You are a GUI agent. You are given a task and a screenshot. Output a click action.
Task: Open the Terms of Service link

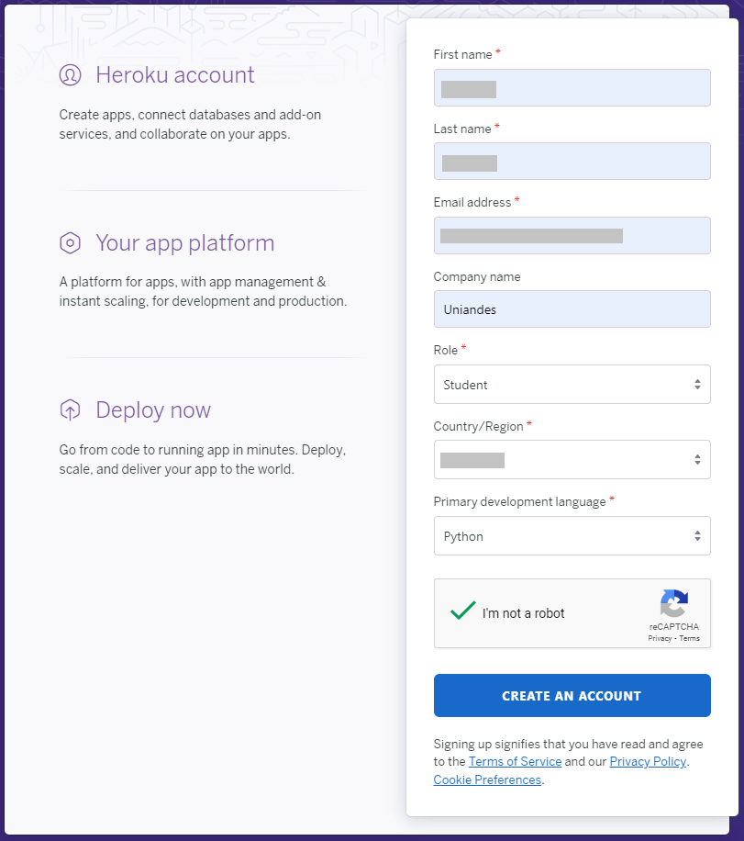(516, 762)
